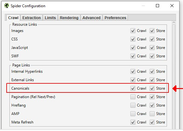Open the Extraction tab
The width and height of the screenshot is (183, 131).
tap(31, 18)
